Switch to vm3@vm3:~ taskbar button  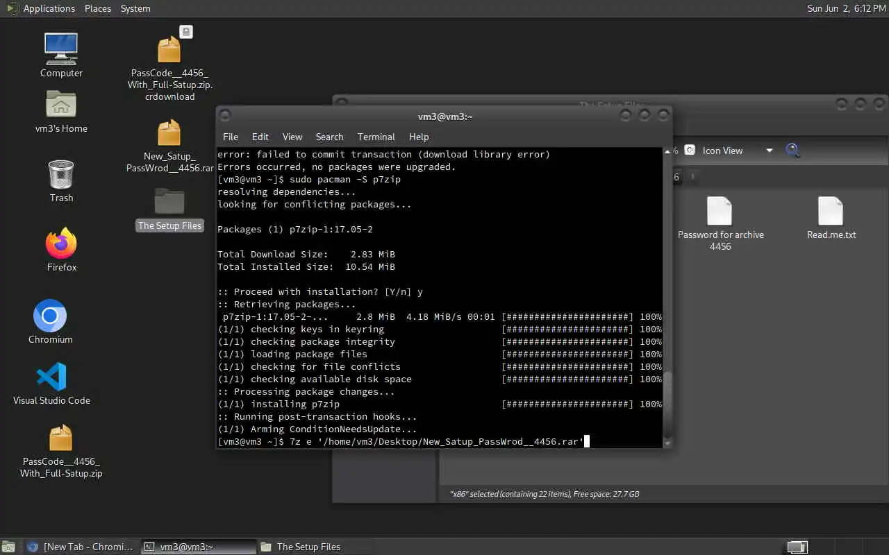[x=198, y=547]
